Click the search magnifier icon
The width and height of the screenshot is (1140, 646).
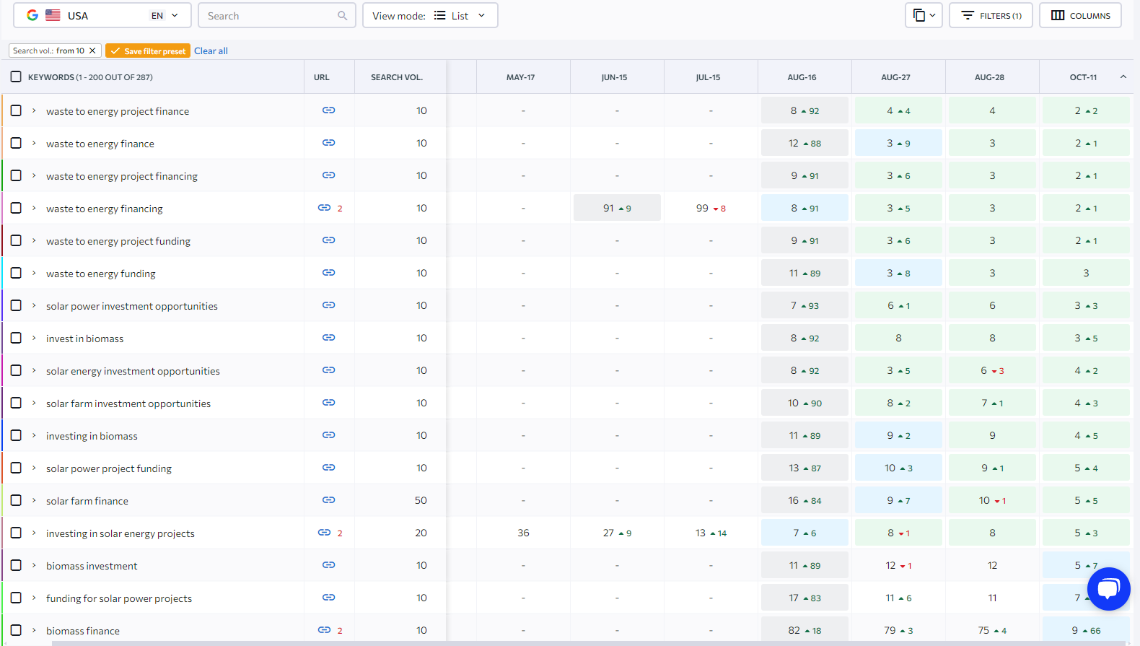[x=342, y=16]
